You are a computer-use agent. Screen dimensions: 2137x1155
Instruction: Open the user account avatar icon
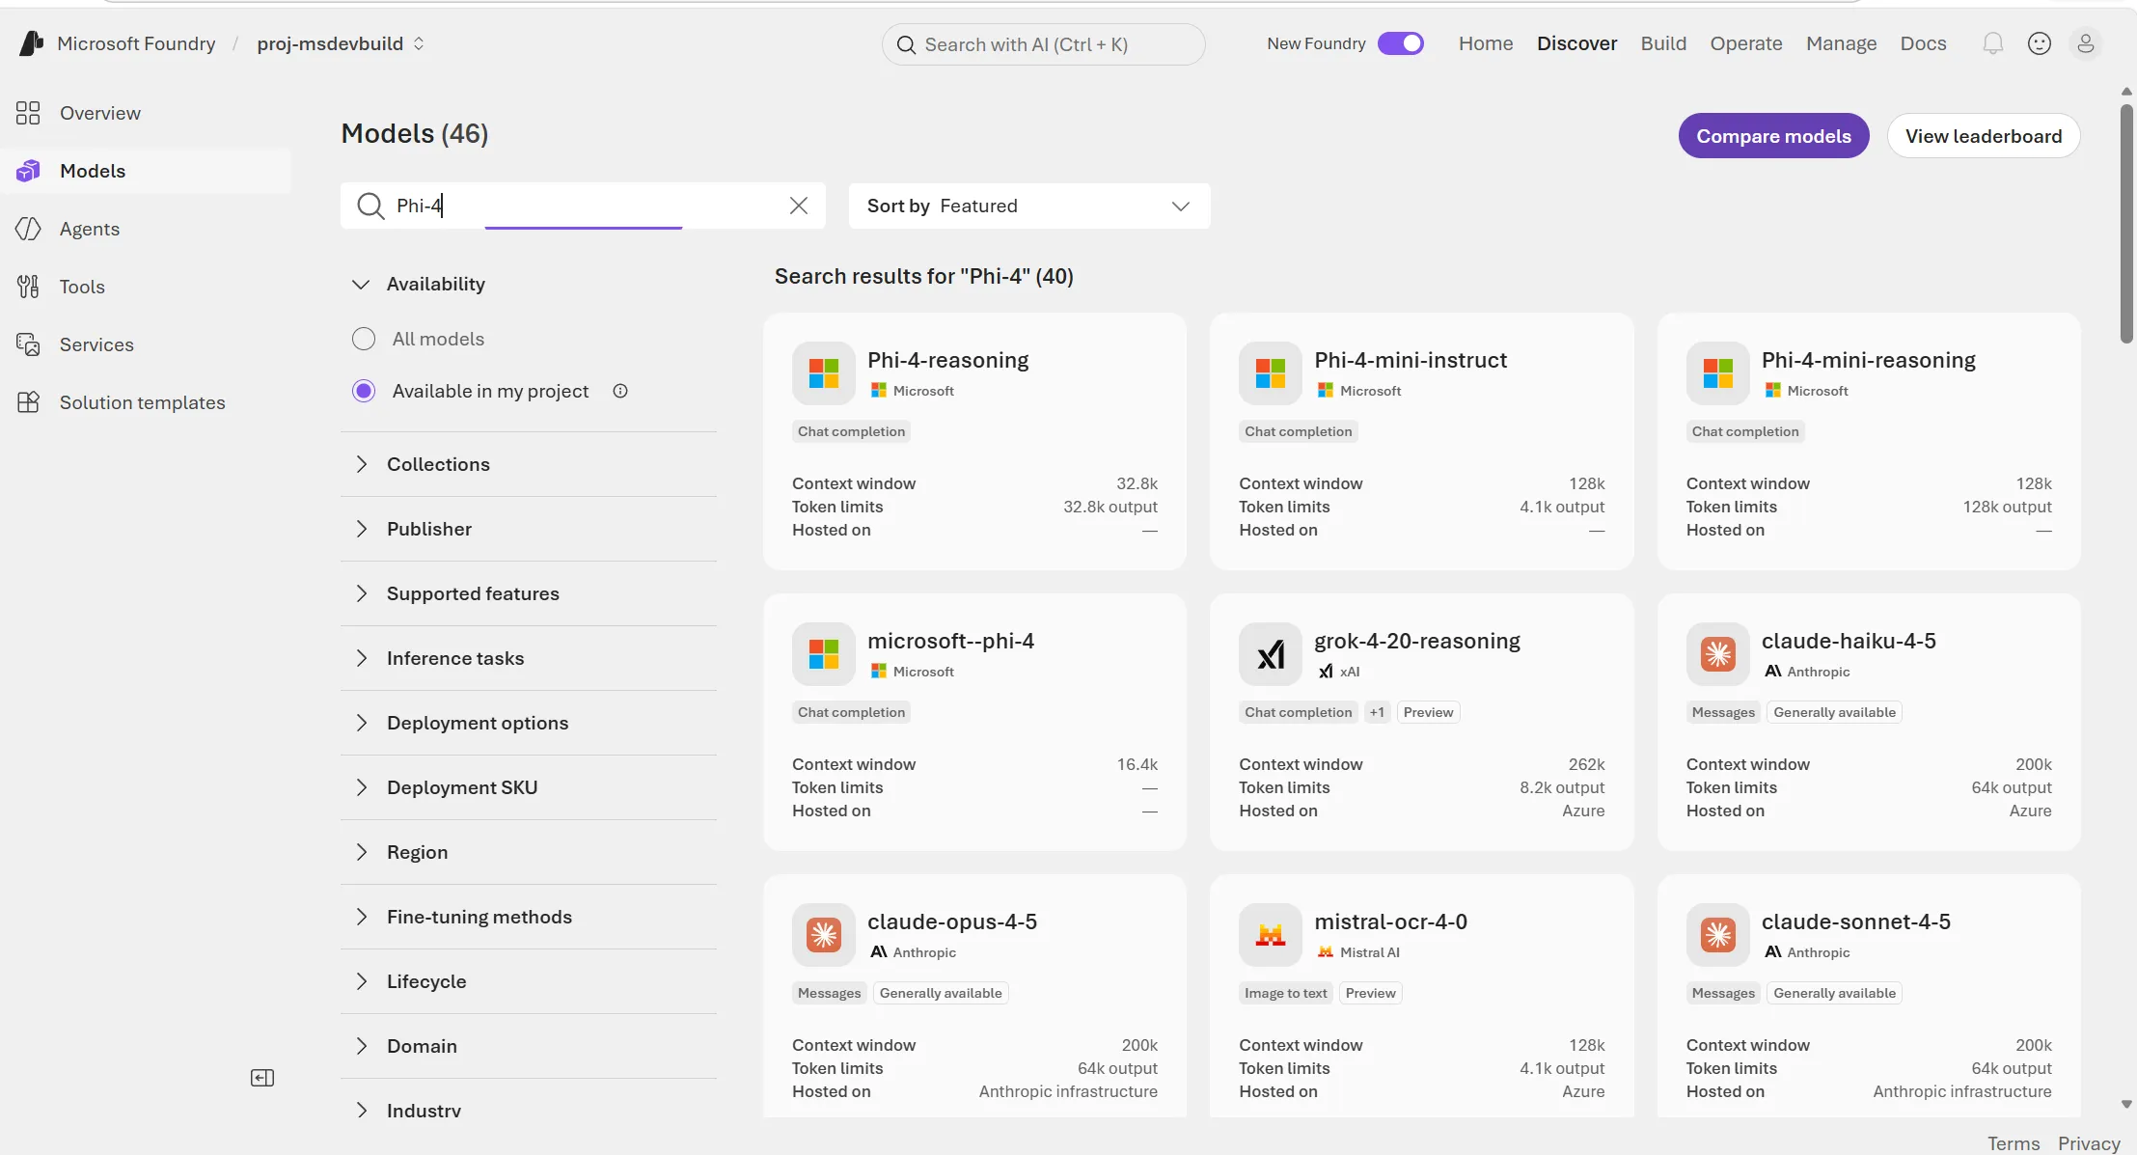click(x=2085, y=43)
